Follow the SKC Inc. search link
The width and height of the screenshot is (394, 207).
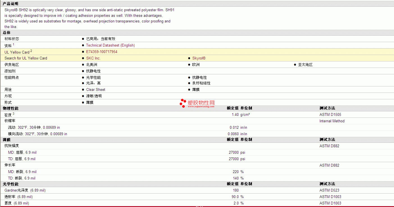[93, 58]
